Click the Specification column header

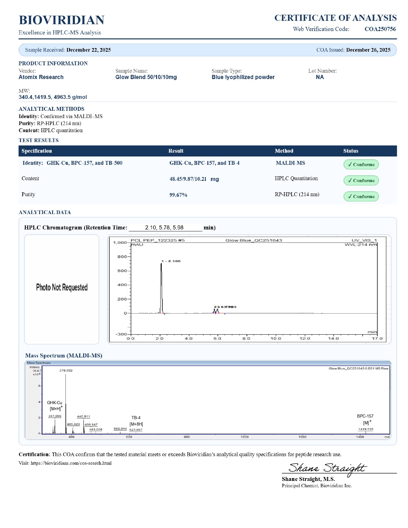click(36, 151)
